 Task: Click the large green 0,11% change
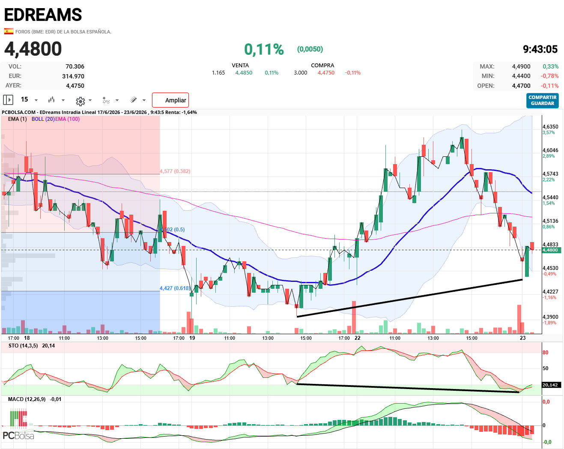[264, 49]
